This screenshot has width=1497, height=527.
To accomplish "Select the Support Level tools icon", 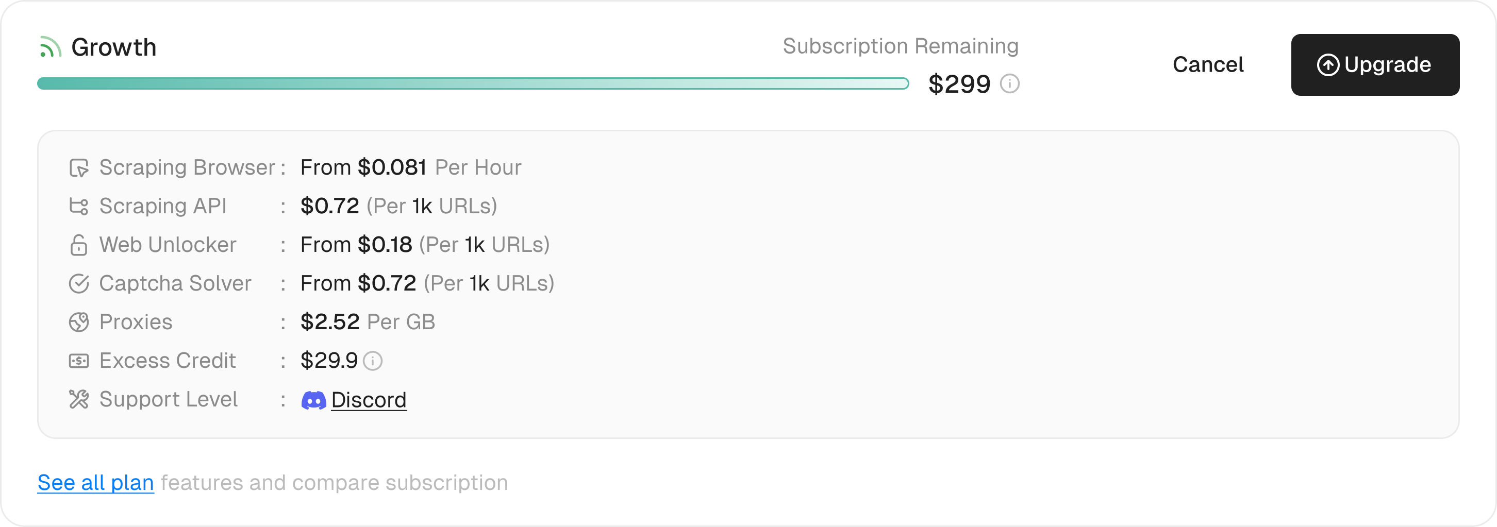I will [x=78, y=399].
